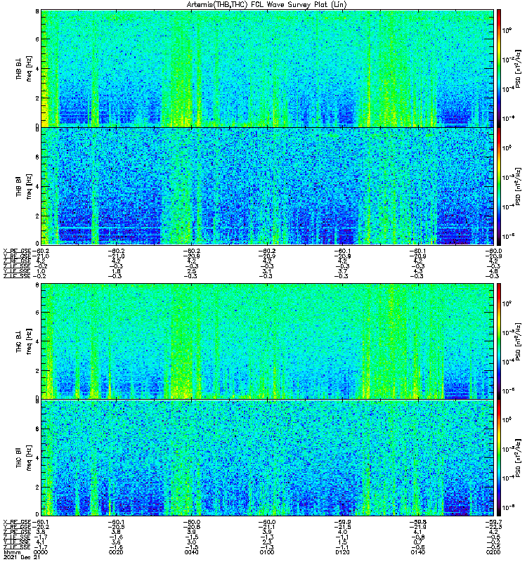
Task: Select the "THB B⊥ freq [Hz]" axis label
Action: click(x=24, y=68)
